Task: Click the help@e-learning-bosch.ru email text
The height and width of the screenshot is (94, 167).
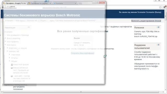Action: pyautogui.click(x=146, y=67)
